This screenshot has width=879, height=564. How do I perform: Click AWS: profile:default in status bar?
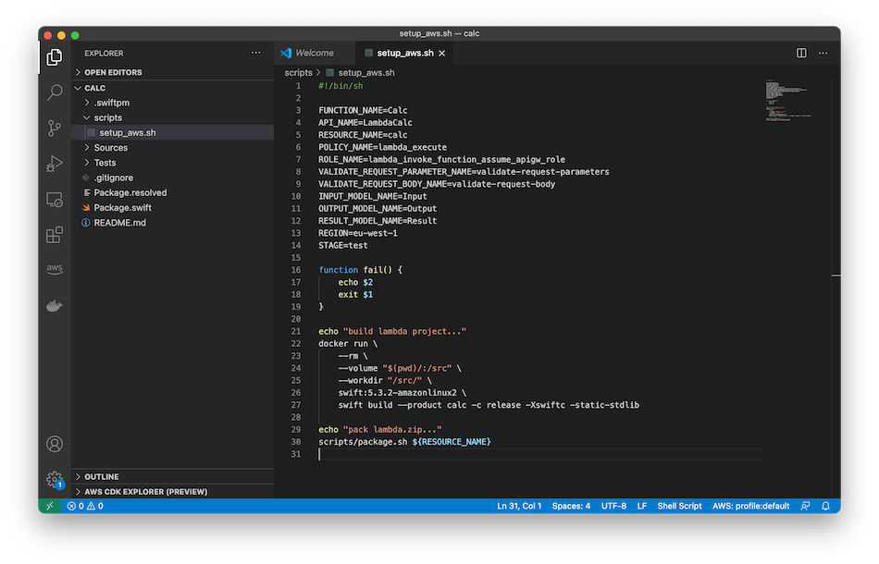coord(750,506)
